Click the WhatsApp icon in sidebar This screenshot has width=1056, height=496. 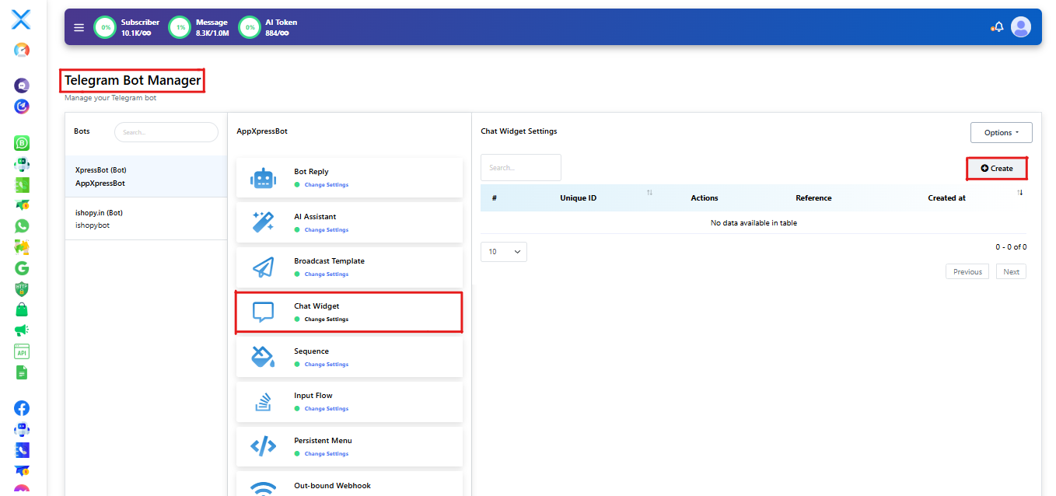point(22,226)
